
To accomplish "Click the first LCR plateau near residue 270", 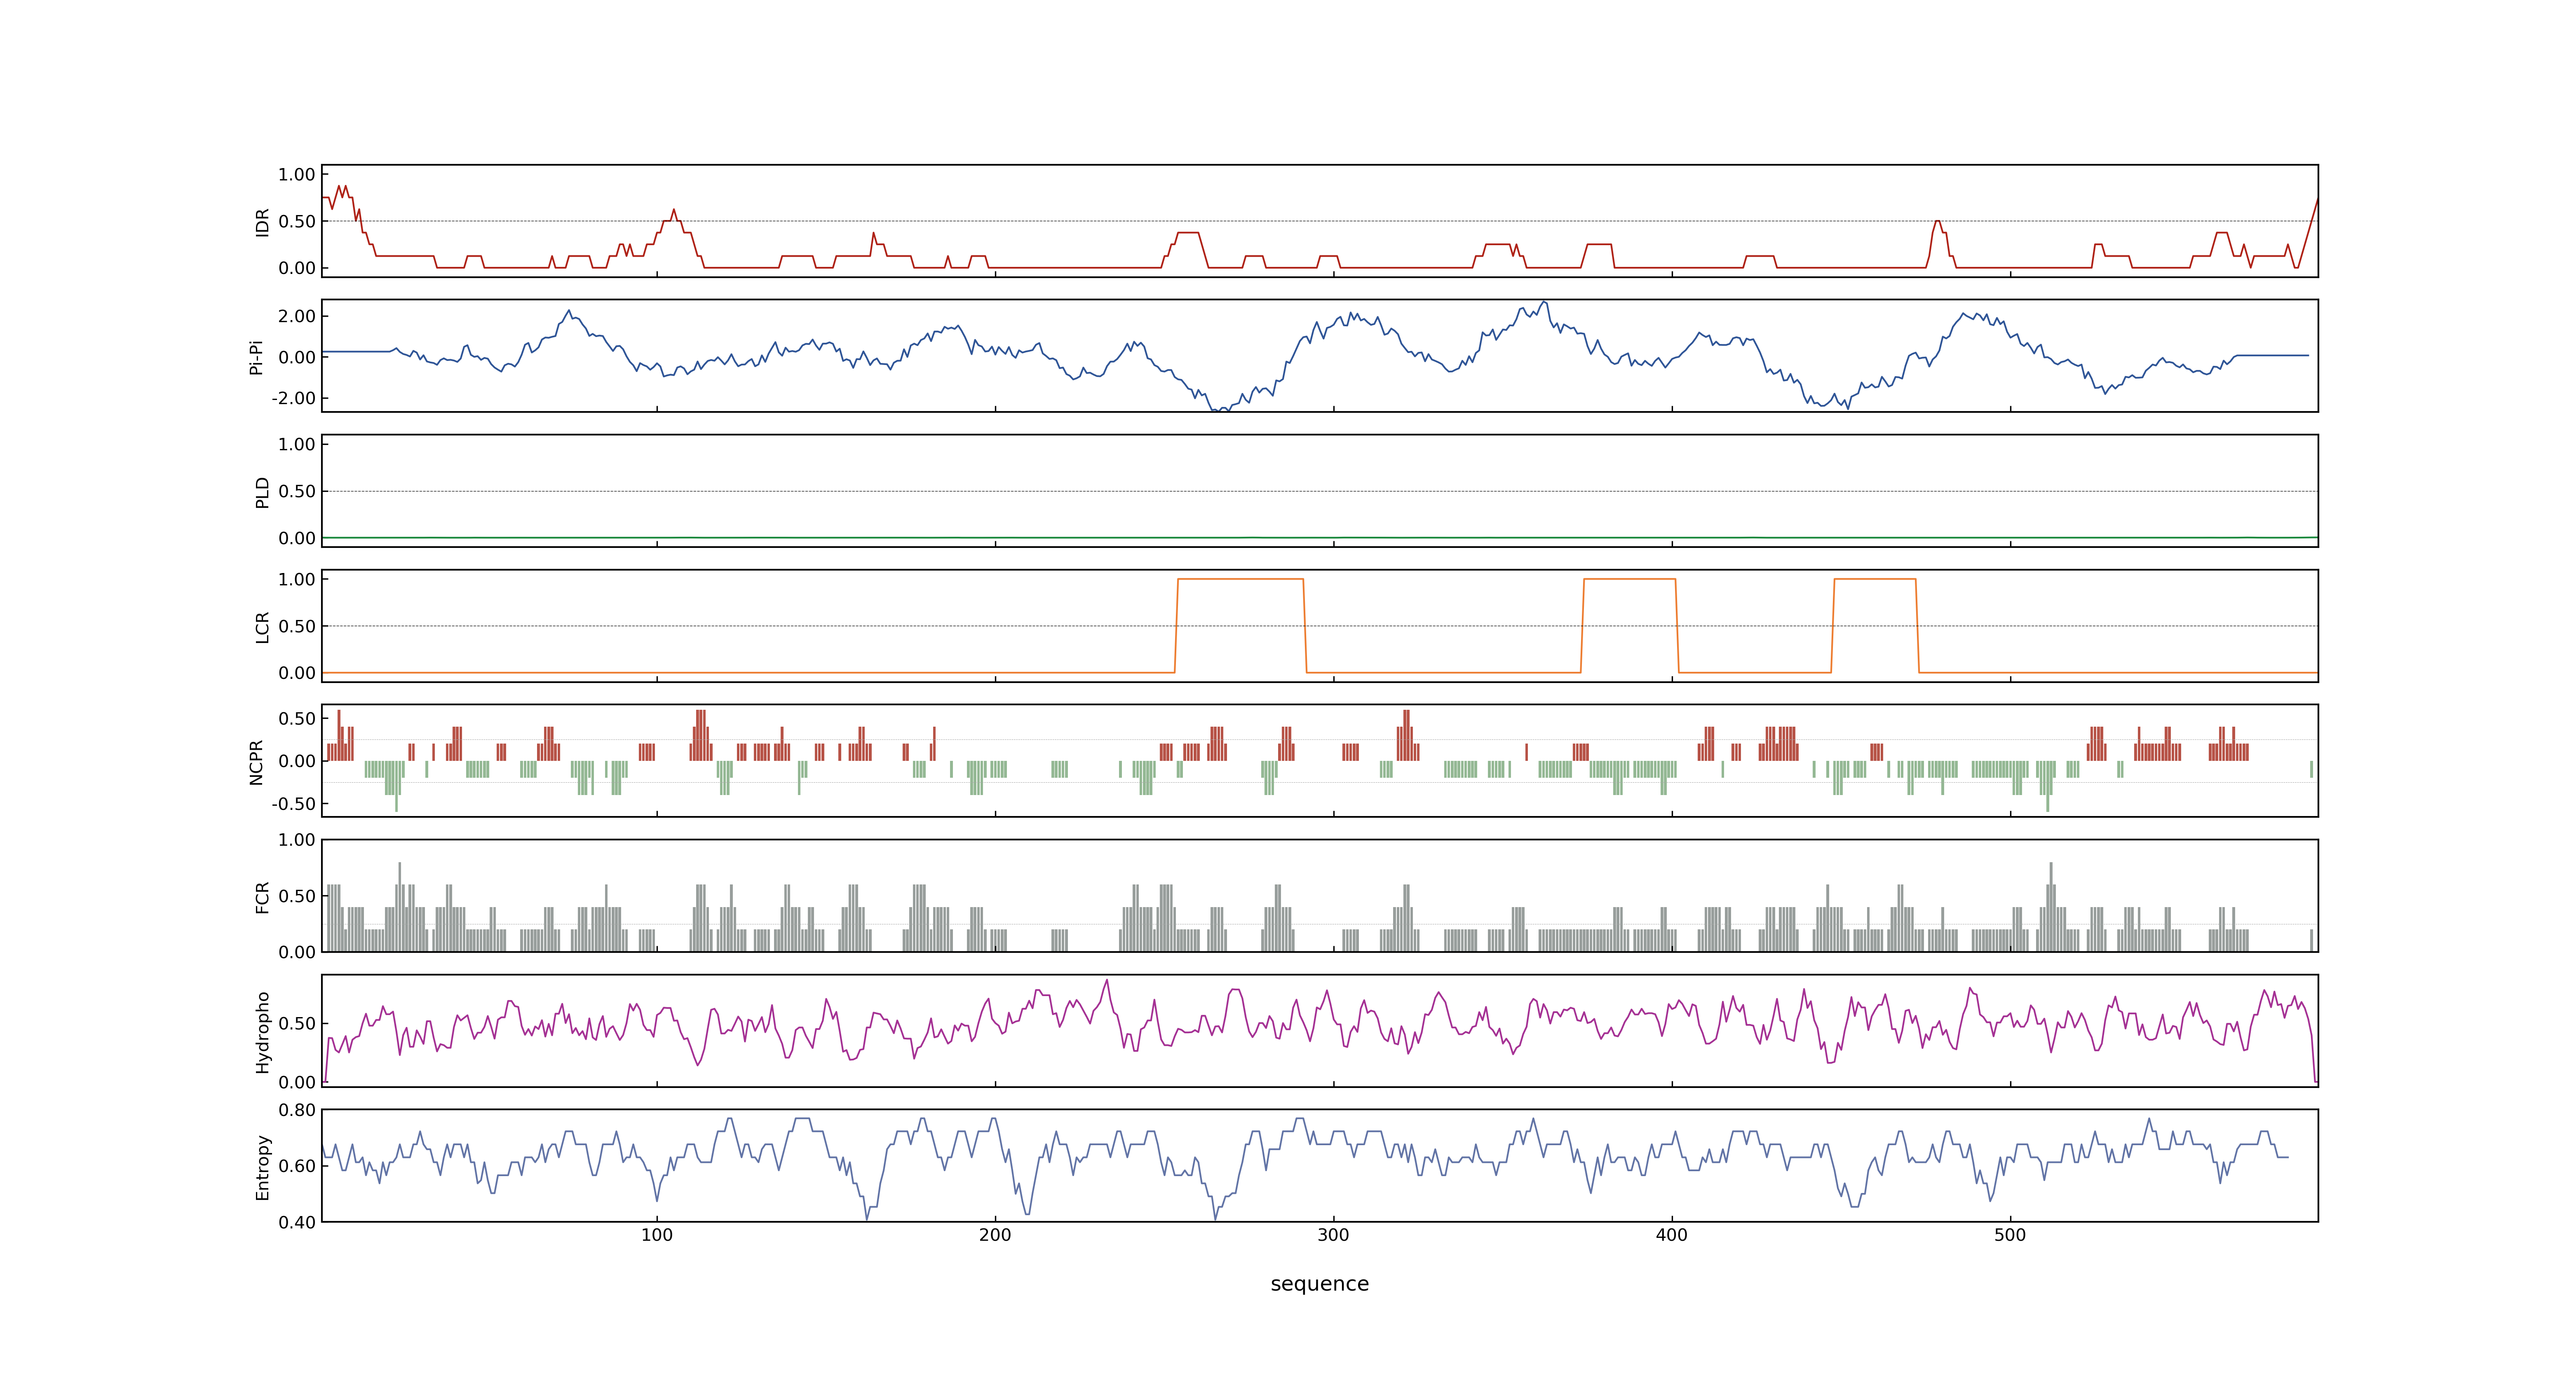I will (1241, 580).
